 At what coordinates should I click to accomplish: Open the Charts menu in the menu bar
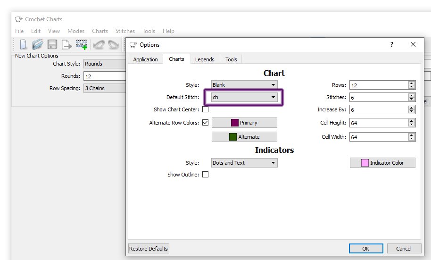tap(100, 31)
